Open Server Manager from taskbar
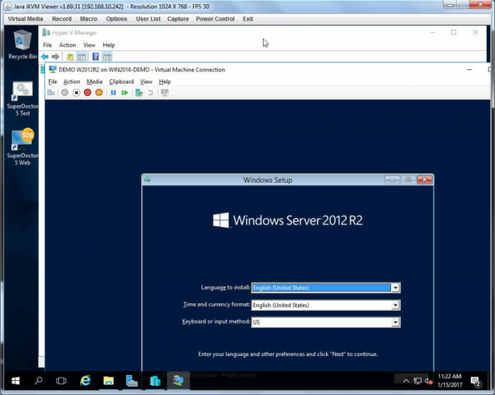This screenshot has width=495, height=395. [x=132, y=381]
